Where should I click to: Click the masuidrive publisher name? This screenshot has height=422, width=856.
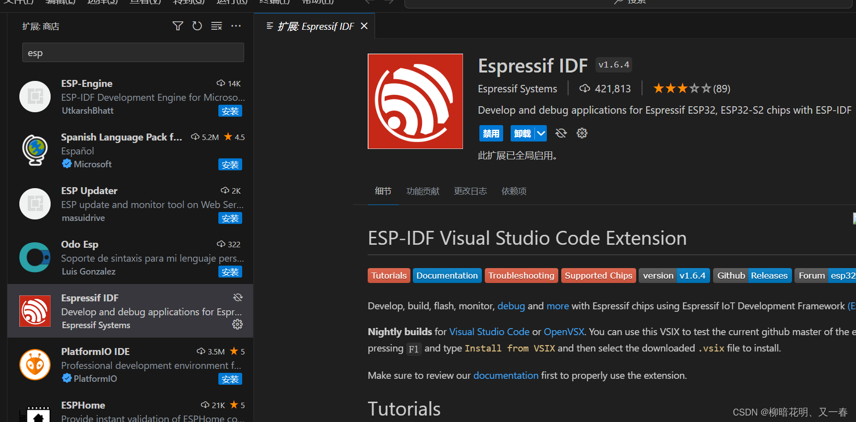tap(83, 218)
